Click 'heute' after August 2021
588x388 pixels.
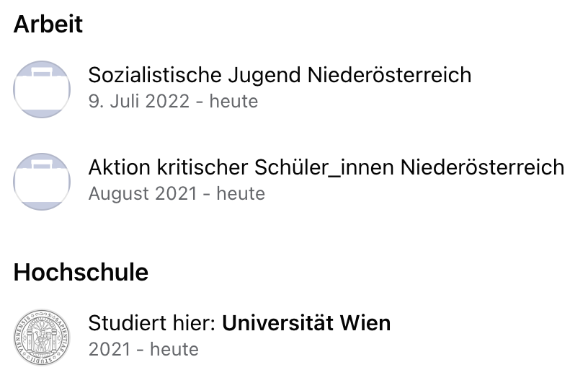coord(241,193)
